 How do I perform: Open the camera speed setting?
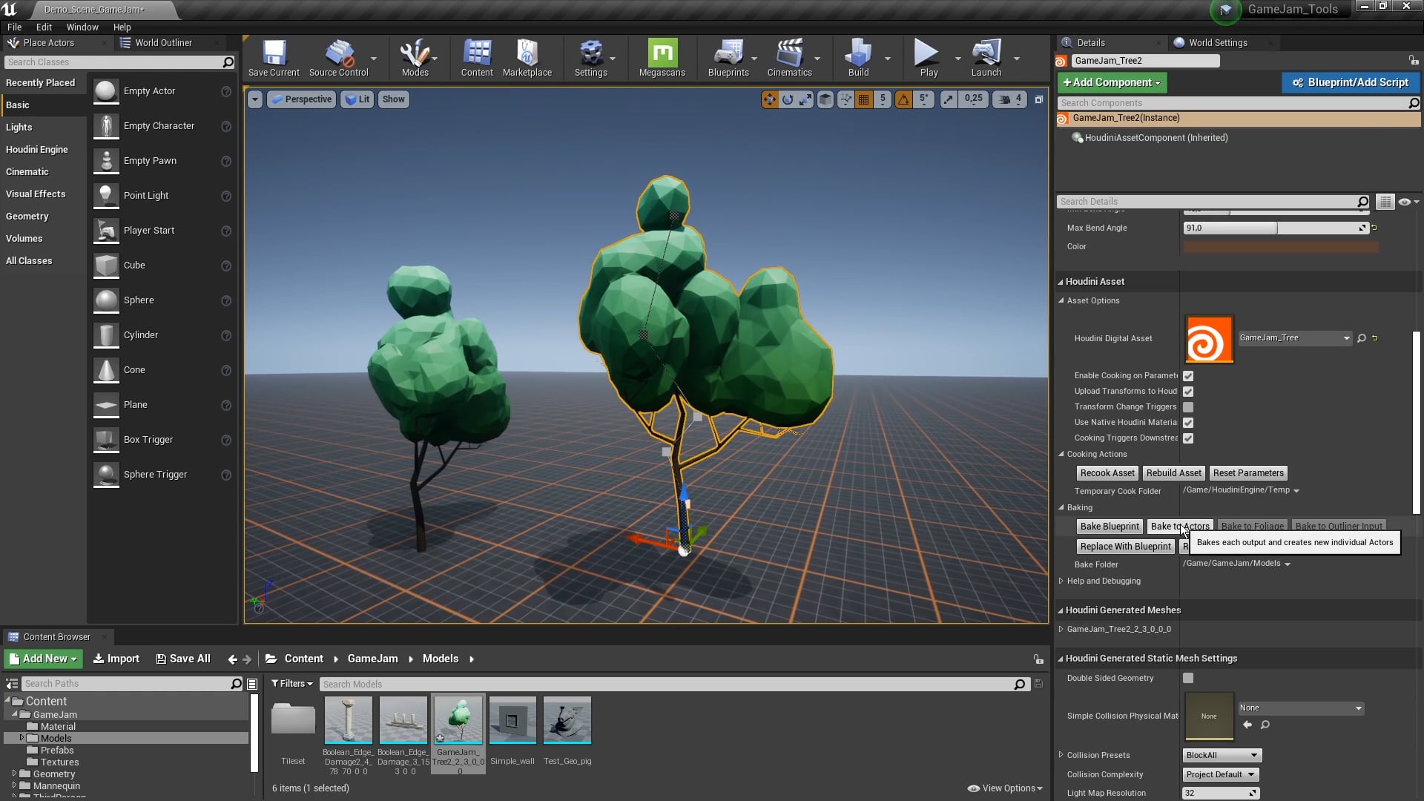(x=1011, y=99)
